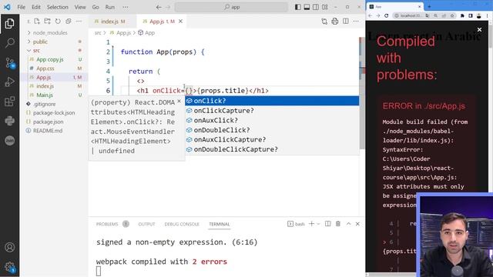Refresh the file explorer
The height and width of the screenshot is (277, 493).
[58, 22]
